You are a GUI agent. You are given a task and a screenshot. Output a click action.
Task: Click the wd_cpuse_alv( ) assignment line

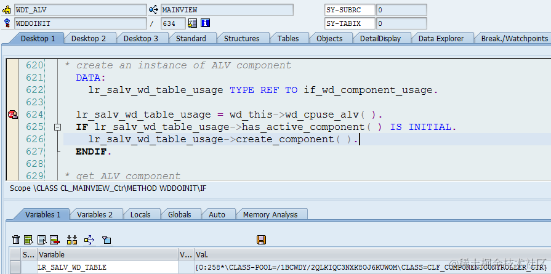click(x=229, y=115)
